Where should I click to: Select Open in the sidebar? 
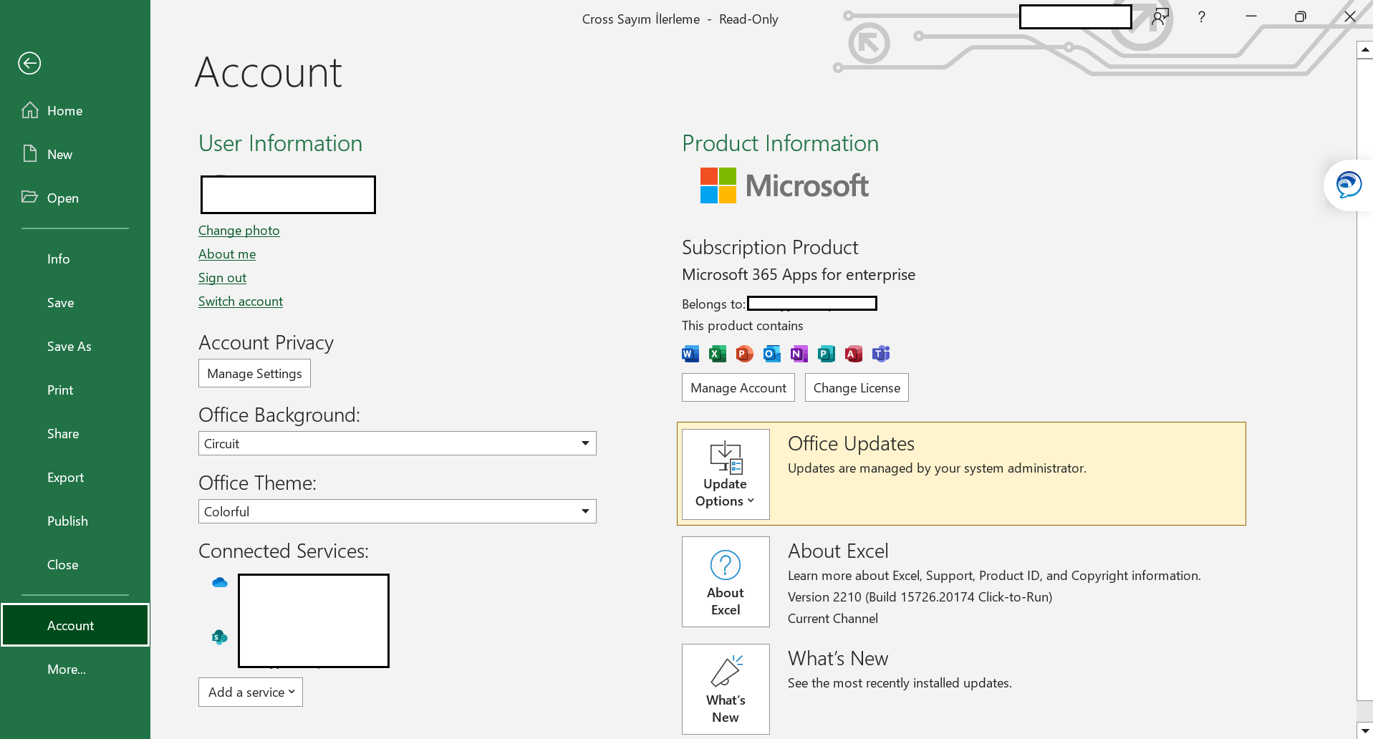[75, 198]
